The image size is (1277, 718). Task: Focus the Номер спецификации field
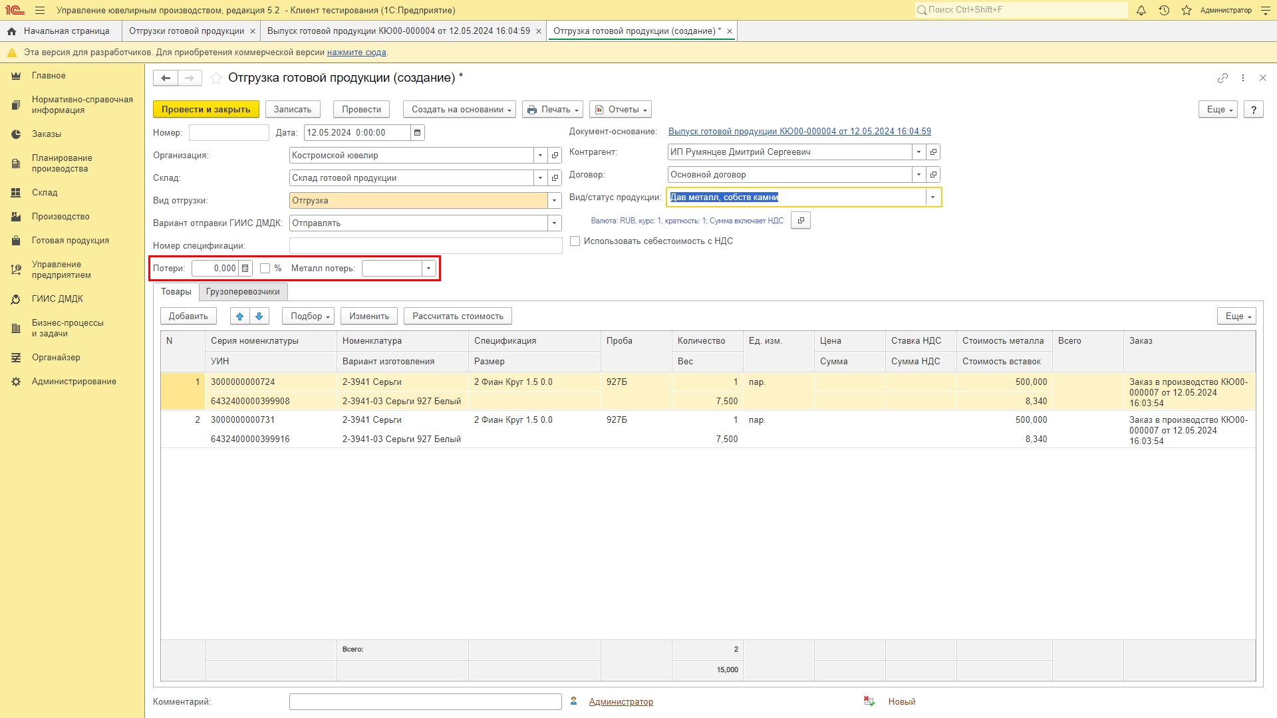426,246
